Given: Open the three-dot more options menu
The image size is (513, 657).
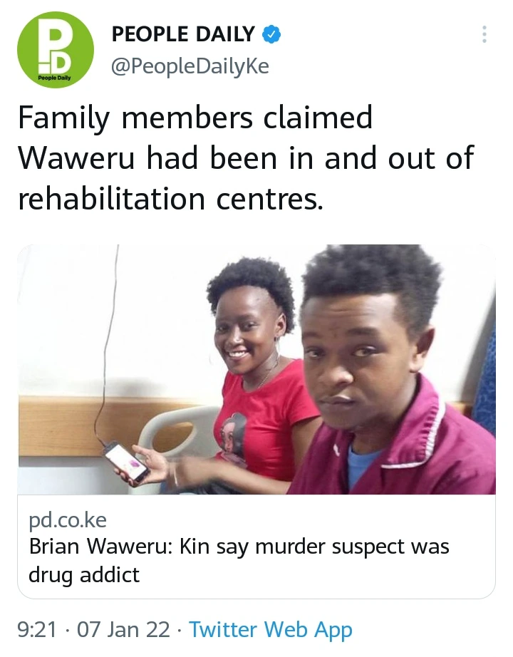Looking at the screenshot, I should point(484,34).
